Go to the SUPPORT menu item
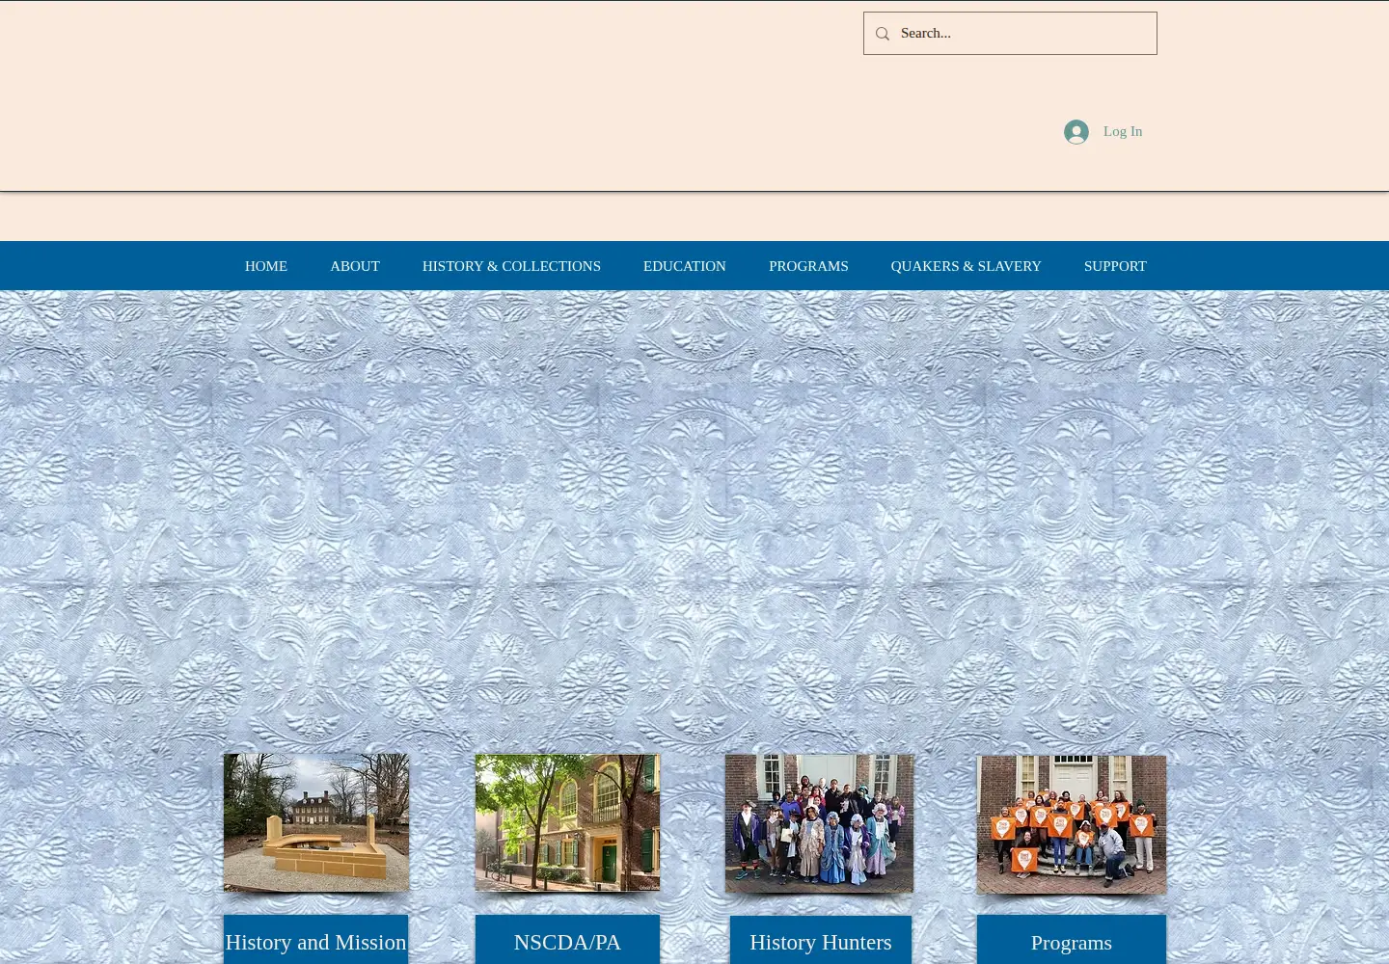Screen dimensions: 1389x964 (x=1115, y=266)
